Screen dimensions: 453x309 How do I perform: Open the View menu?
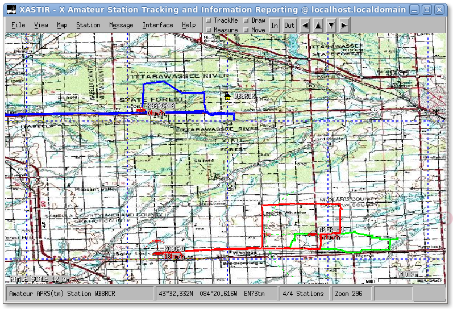click(41, 25)
